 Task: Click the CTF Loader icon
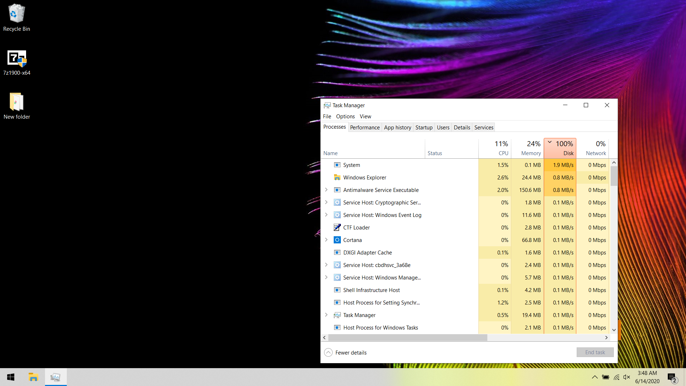click(337, 228)
